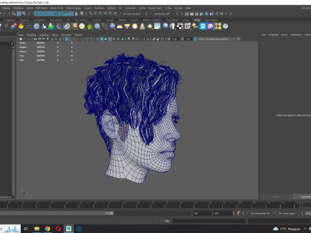Open the Renderer panel menu
311x233 pixels.
point(66,35)
